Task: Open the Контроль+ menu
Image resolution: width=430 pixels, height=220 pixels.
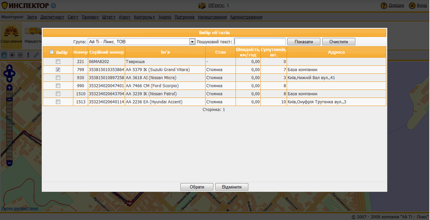Action: [x=144, y=17]
